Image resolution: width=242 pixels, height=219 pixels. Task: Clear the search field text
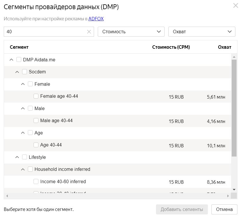click(x=89, y=32)
